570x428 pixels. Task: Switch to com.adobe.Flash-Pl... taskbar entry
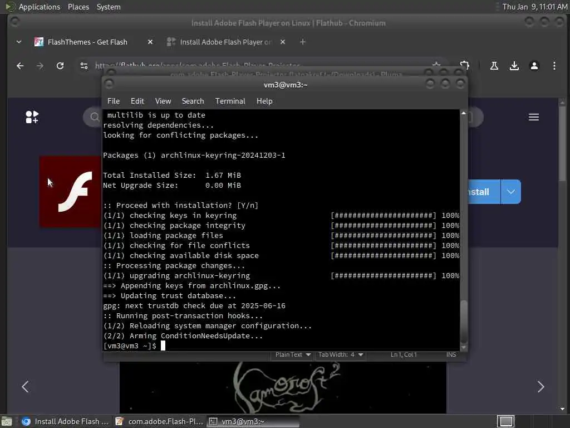click(x=159, y=421)
